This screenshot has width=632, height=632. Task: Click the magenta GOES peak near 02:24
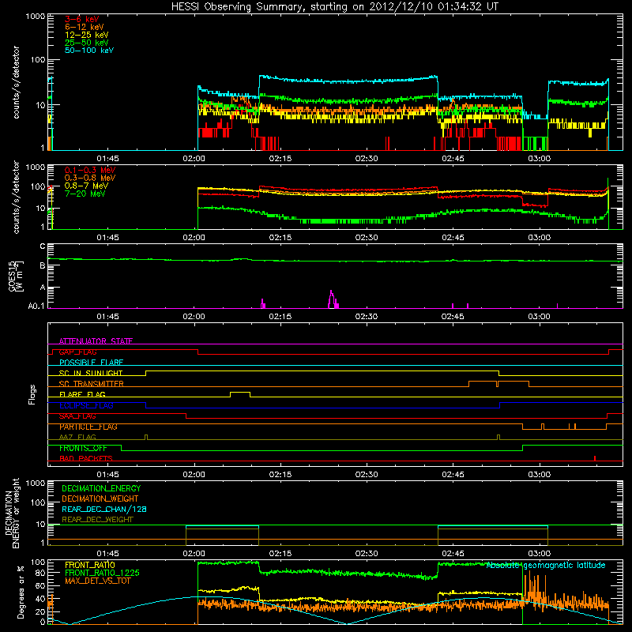click(x=332, y=299)
